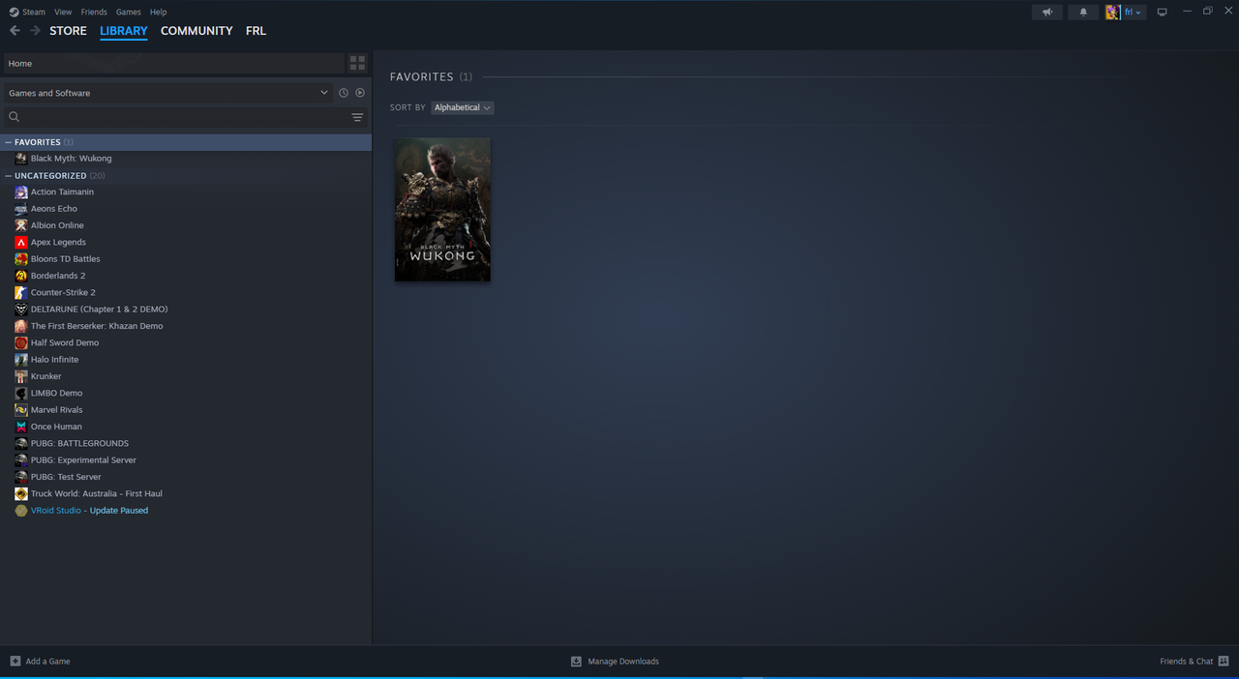Open Friends & Chat icon
Viewport: 1239px width, 679px height.
click(1224, 662)
